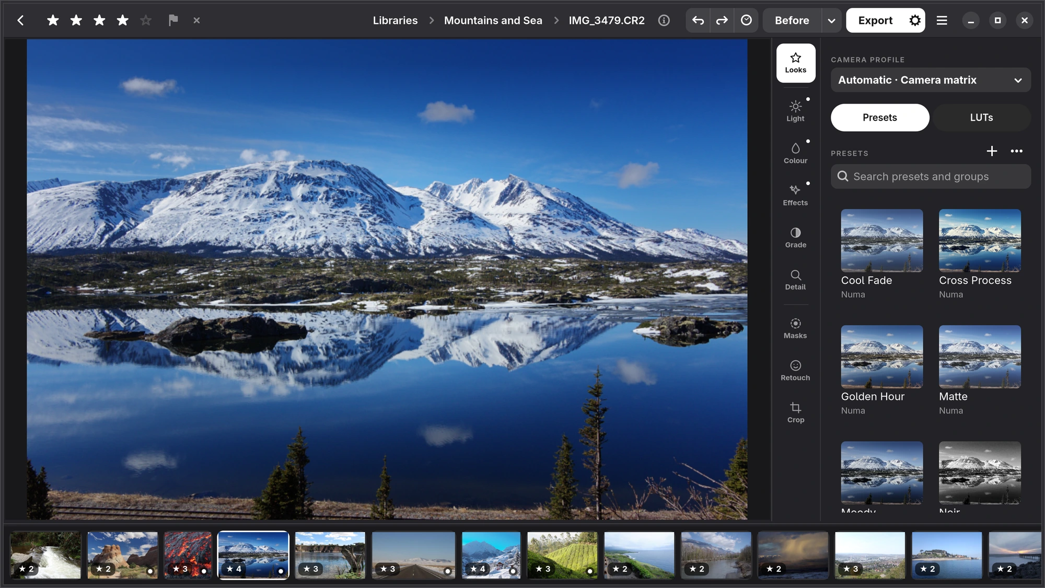Image resolution: width=1045 pixels, height=588 pixels.
Task: Go back with the left chevron arrow
Action: 20,20
